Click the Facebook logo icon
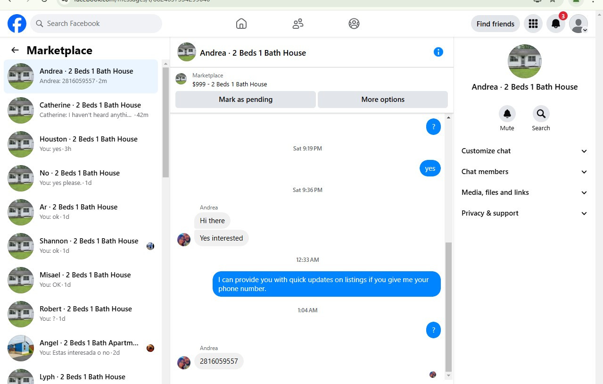 coord(17,24)
